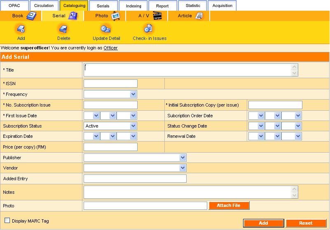This screenshot has width=330, height=230.
Task: Switch to the Circulation tab
Action: click(44, 6)
